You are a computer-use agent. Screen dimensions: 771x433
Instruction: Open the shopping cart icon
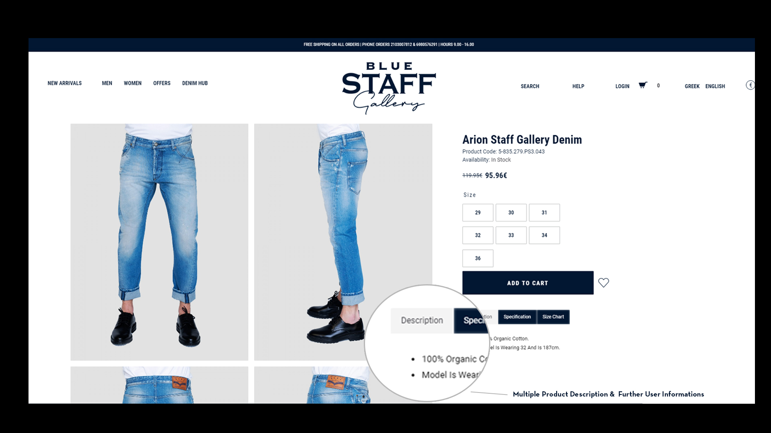coord(643,85)
